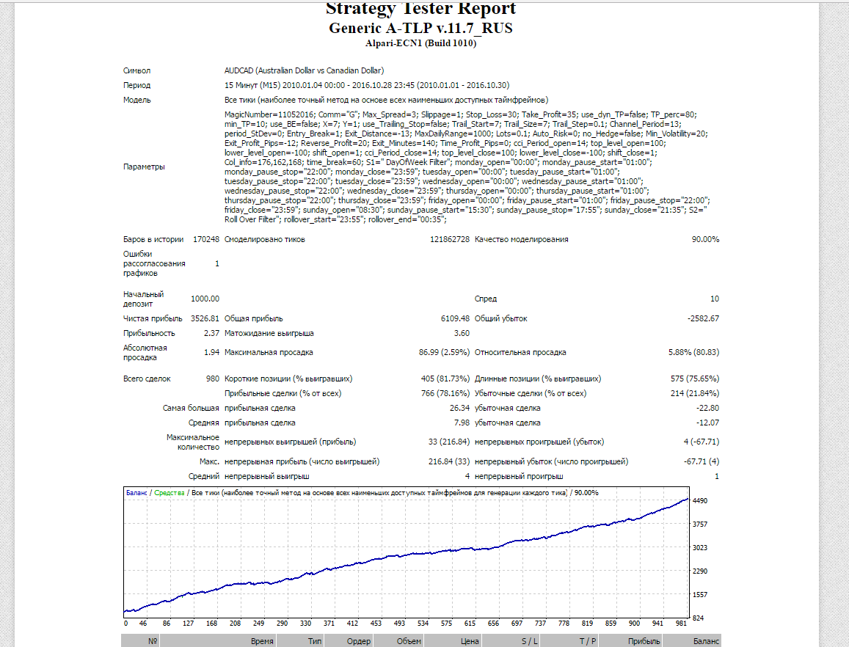The image size is (849, 647).
Task: Click the Качество моделирования label
Action: pyautogui.click(x=522, y=239)
